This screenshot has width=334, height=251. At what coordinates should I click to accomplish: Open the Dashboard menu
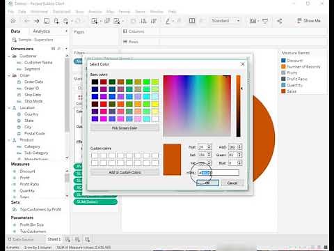coord(61,12)
